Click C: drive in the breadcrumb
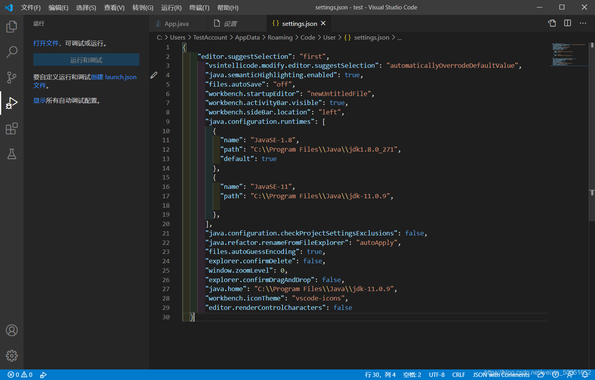This screenshot has height=380, width=595. click(160, 37)
